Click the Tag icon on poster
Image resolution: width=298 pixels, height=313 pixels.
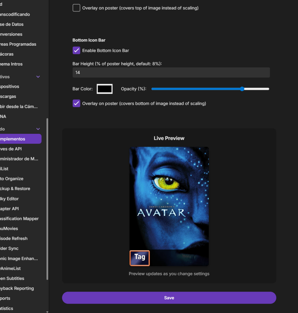coord(140,258)
